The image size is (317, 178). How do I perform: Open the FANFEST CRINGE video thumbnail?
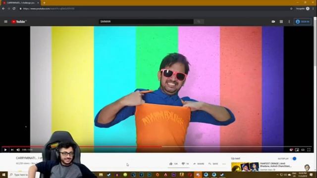(245, 167)
